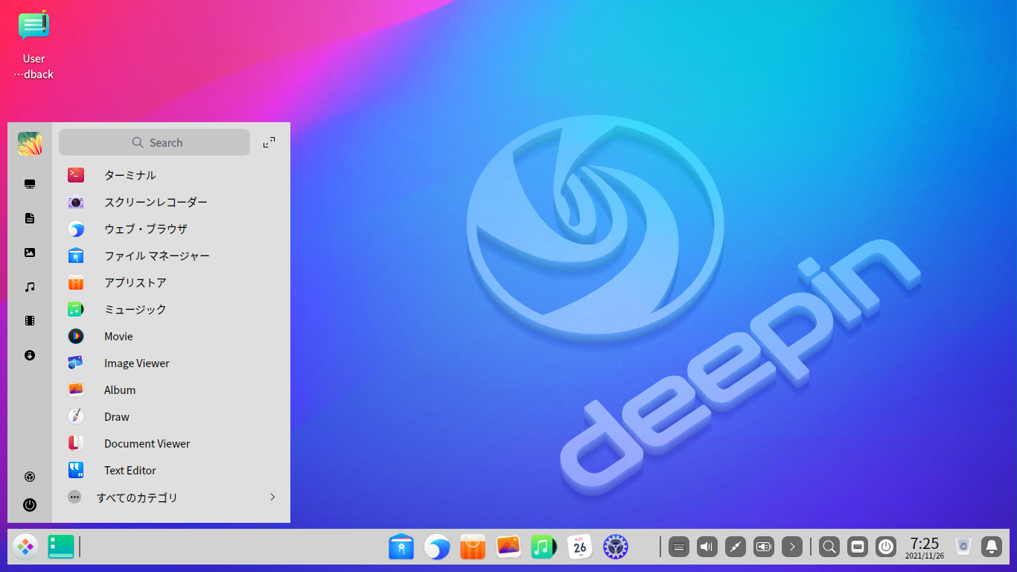Open Downloads folder from launcher sidebar
Viewport: 1017px width, 572px height.
point(30,355)
